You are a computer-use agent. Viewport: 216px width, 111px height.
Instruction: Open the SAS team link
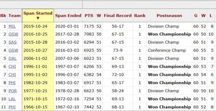tap(13, 42)
